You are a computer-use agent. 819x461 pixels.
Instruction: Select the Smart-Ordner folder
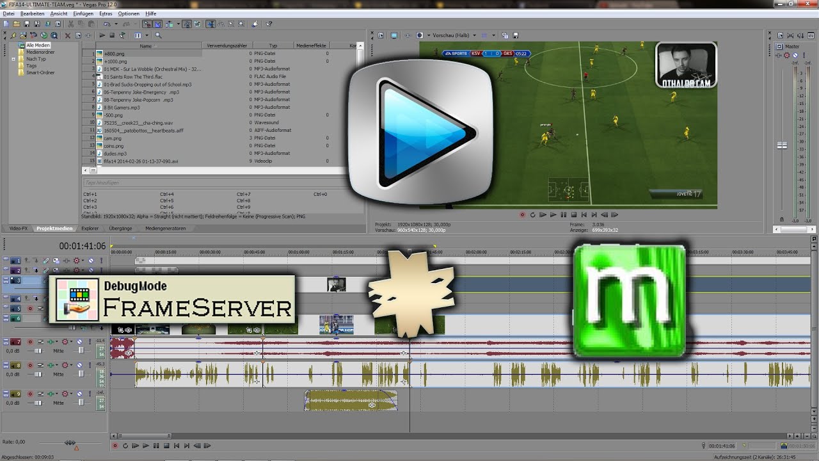click(x=40, y=72)
